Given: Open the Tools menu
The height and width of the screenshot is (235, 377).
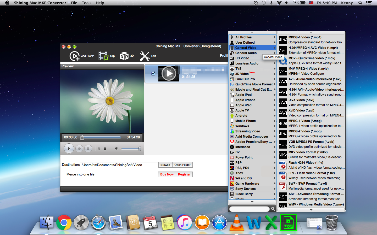Looking at the screenshot, I should point(86,3).
